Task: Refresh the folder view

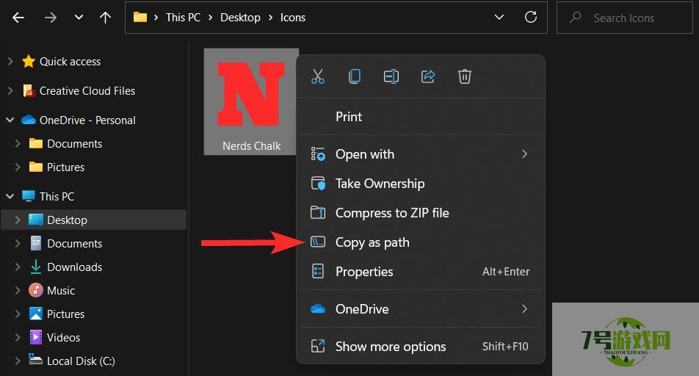Action: pos(530,18)
